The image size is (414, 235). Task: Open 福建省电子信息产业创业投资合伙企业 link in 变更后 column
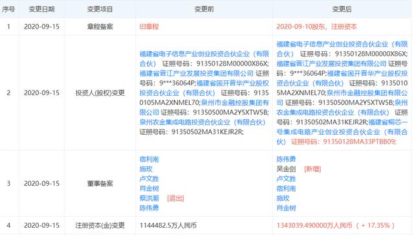point(342,49)
